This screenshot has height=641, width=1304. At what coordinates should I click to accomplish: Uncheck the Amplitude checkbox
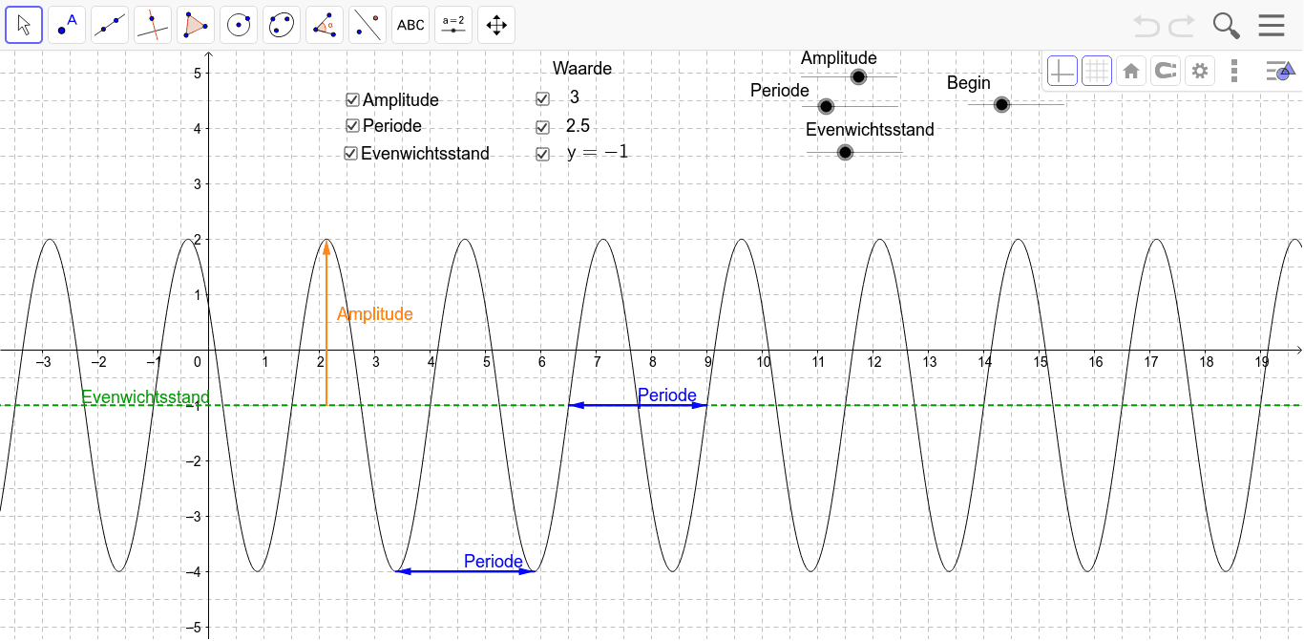click(x=351, y=99)
